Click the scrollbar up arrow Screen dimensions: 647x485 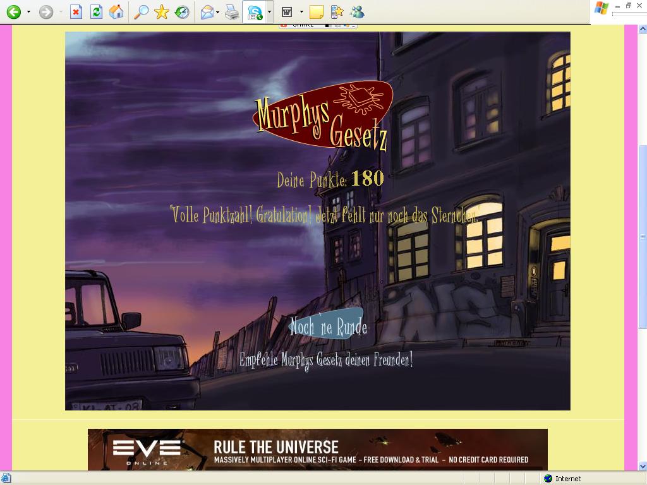coord(643,29)
